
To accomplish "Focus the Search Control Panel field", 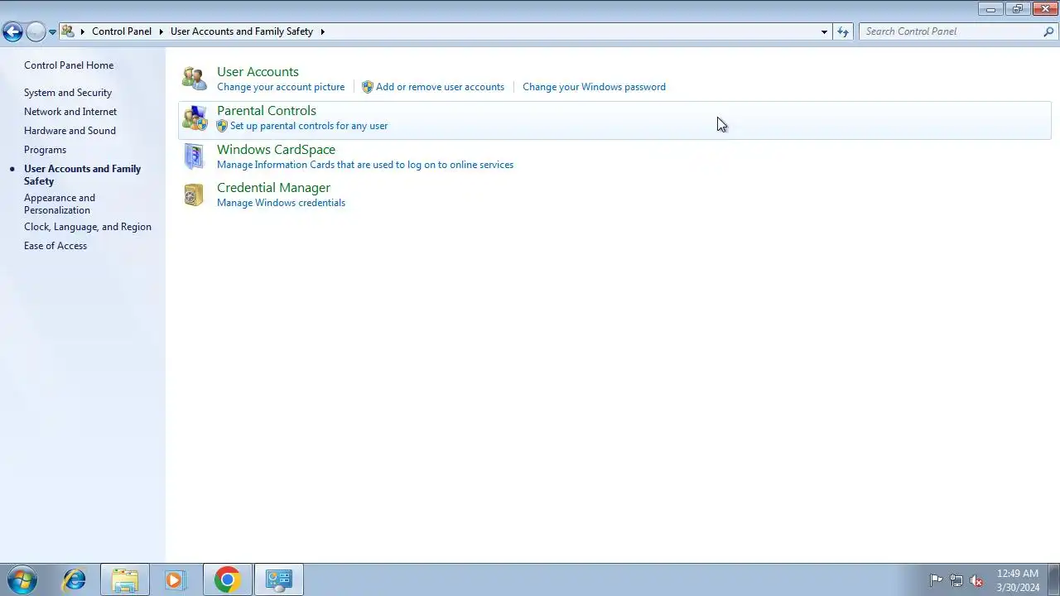I will 951,31.
